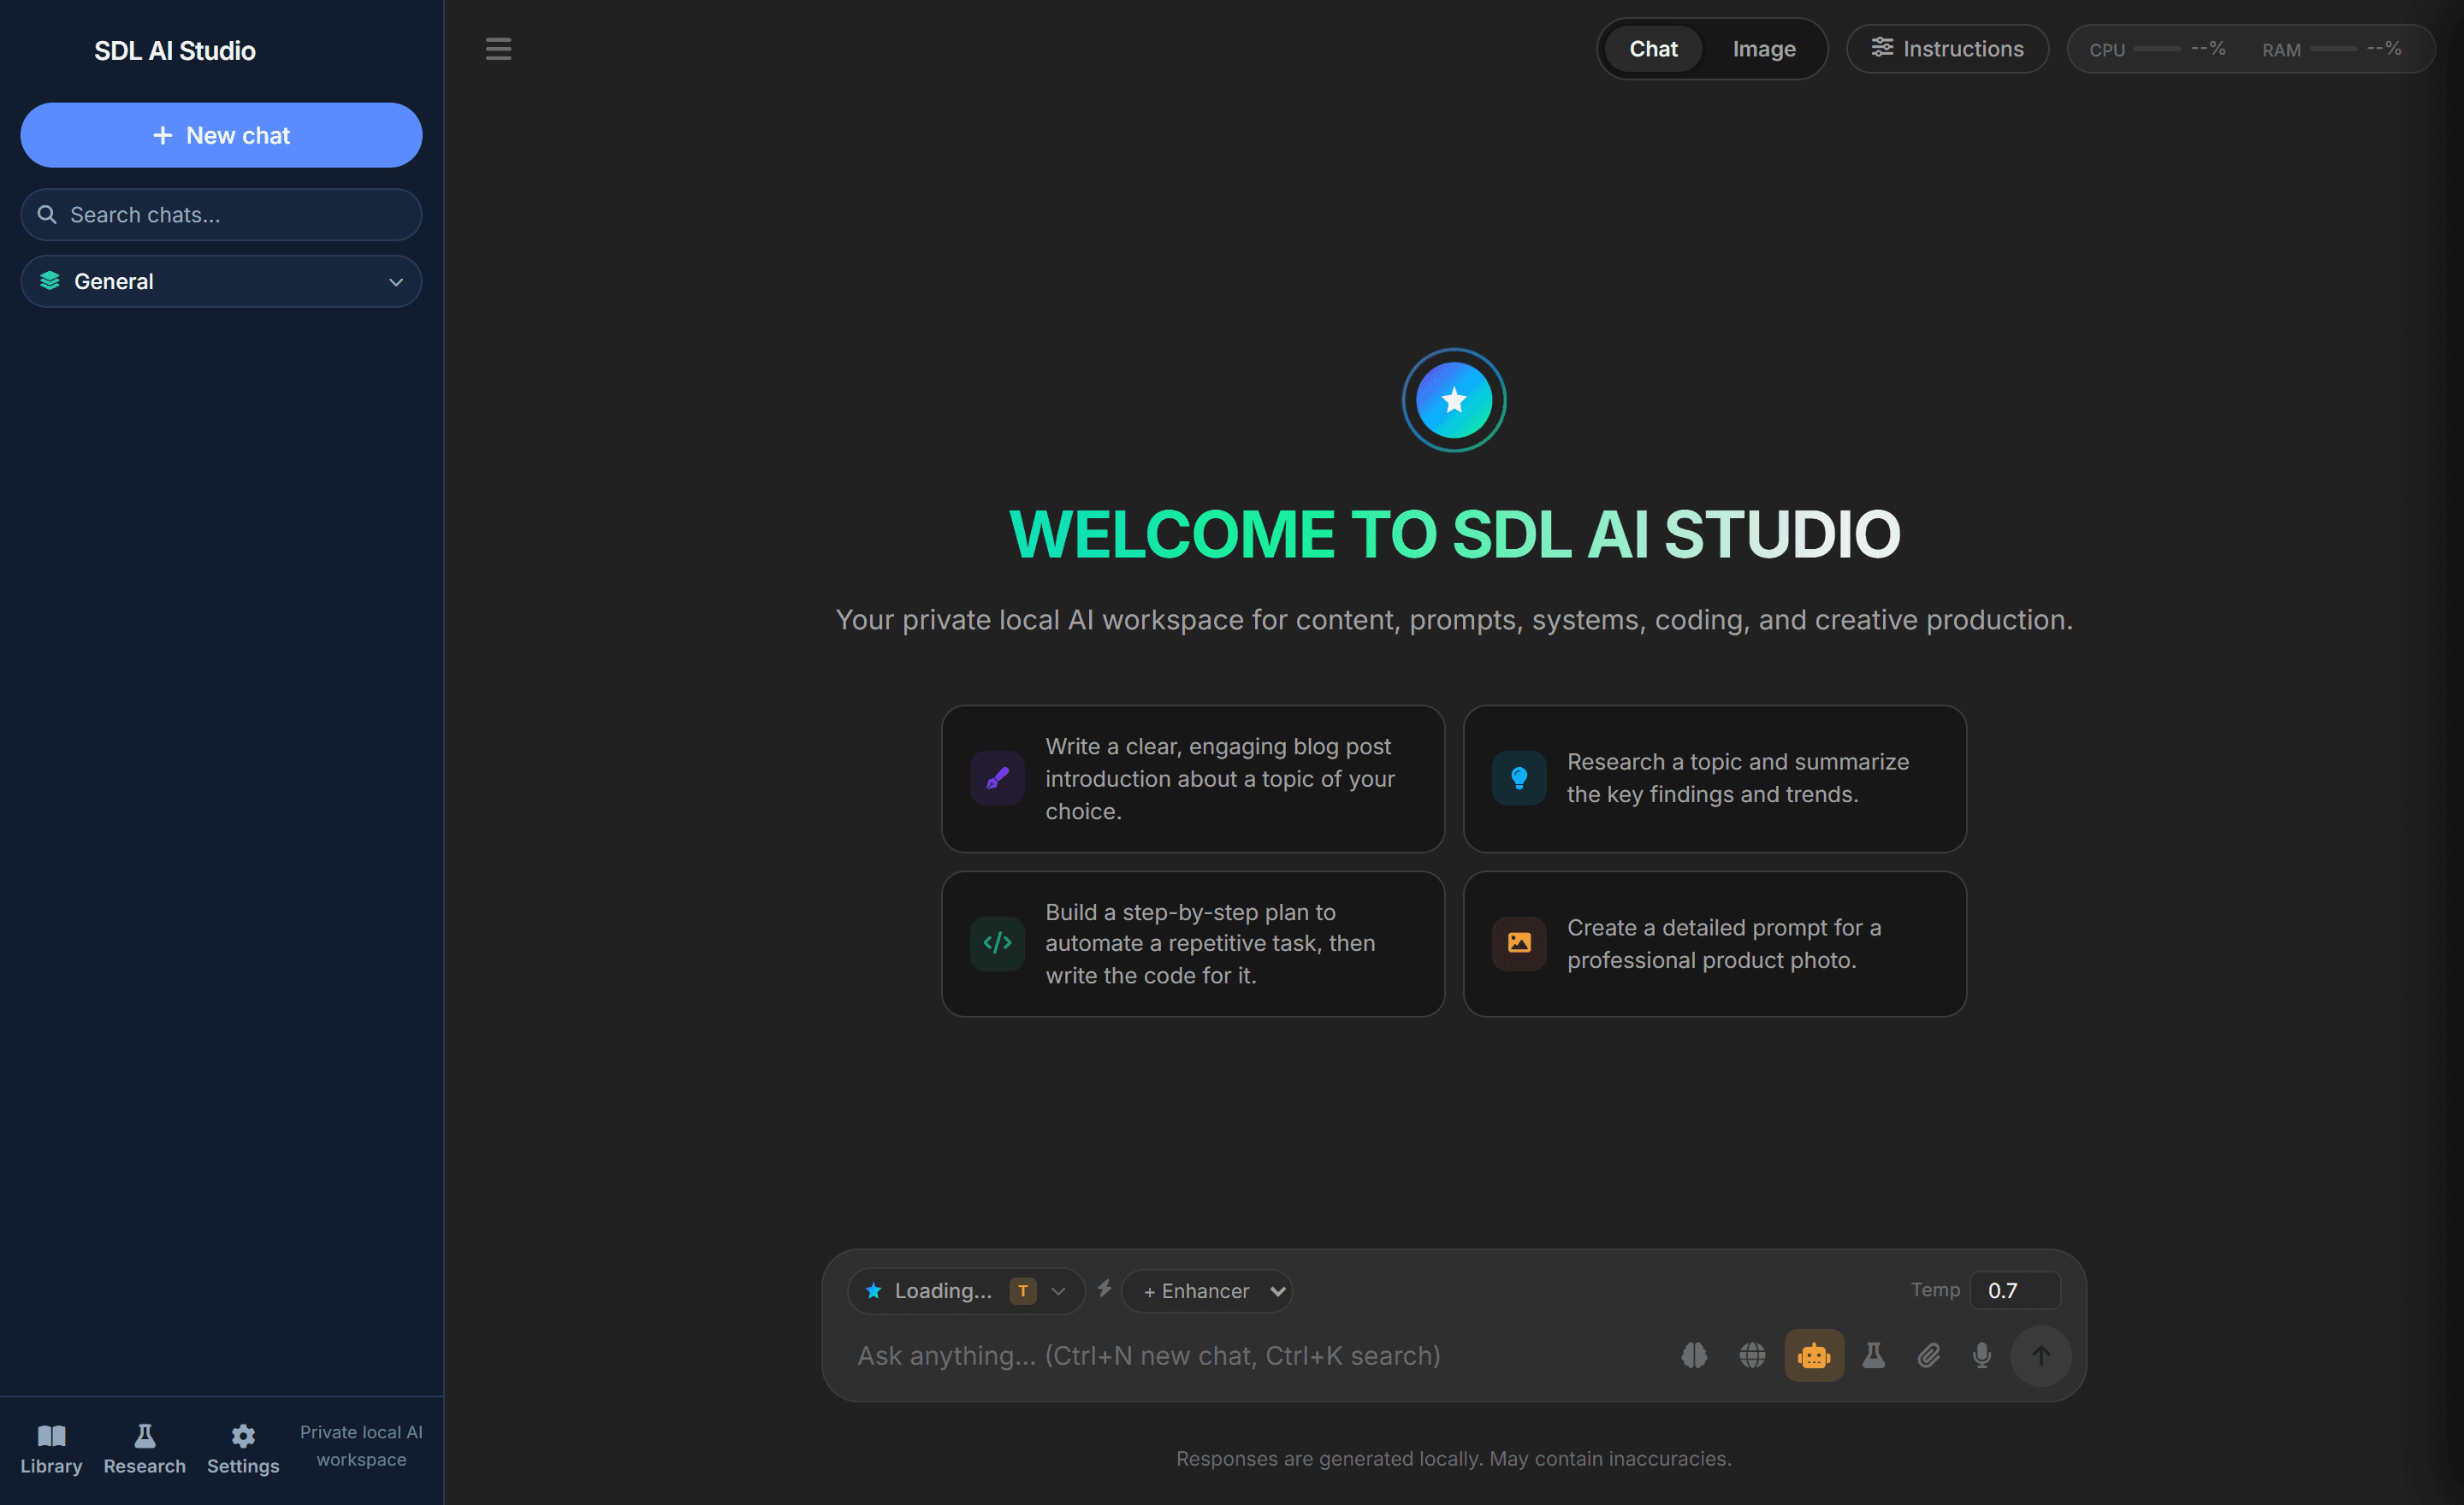
Task: Click the Responses are generated locally disclaimer
Action: point(1454,1458)
